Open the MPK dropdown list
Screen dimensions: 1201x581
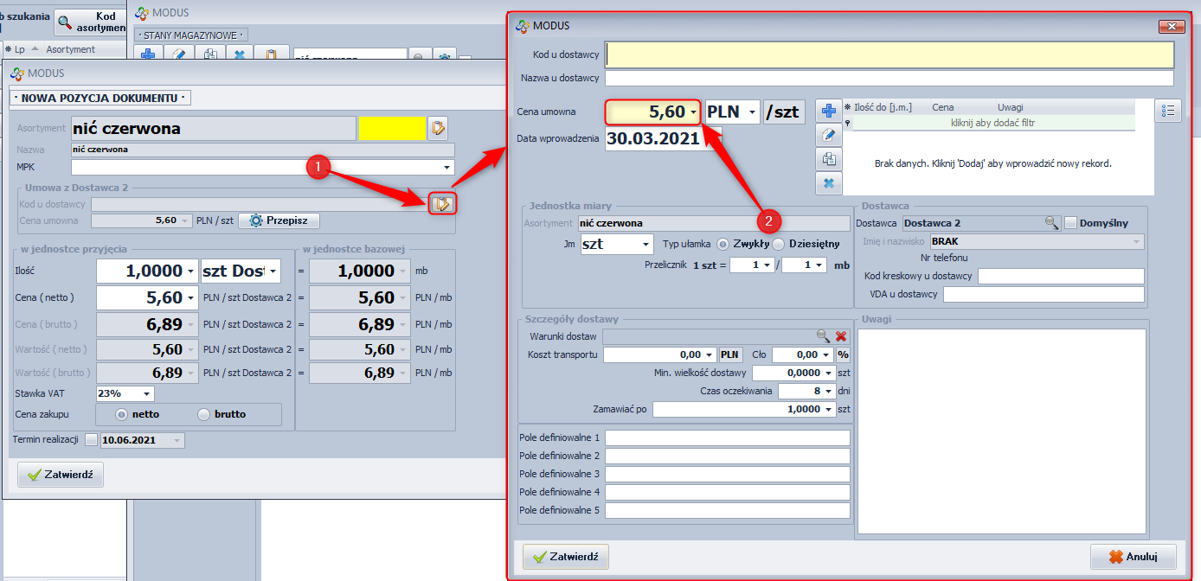pyautogui.click(x=446, y=167)
